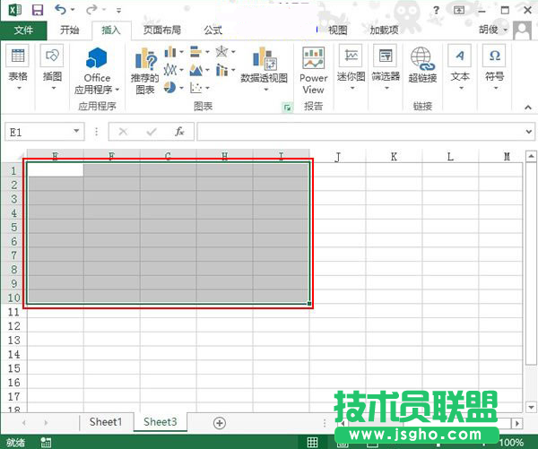Select column J header
This screenshot has height=449, width=538.
(x=338, y=157)
